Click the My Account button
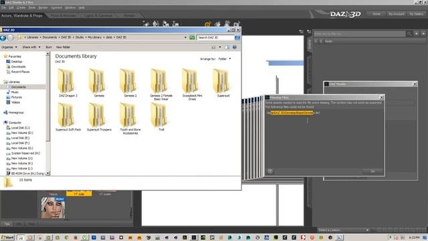Viewport: 428px width, 241px height. tap(396, 14)
